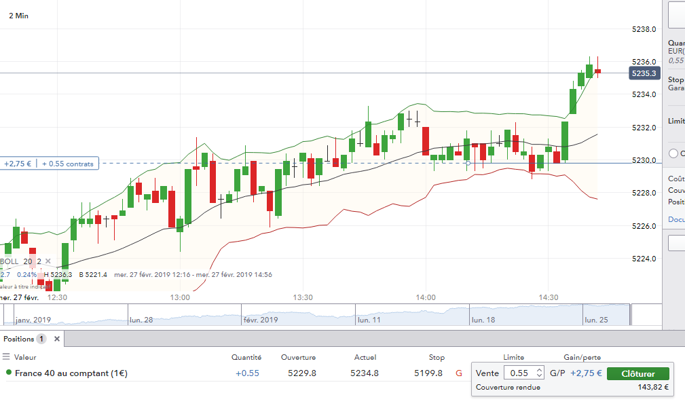Remove the BOLL 20 2 indicator

click(48, 261)
